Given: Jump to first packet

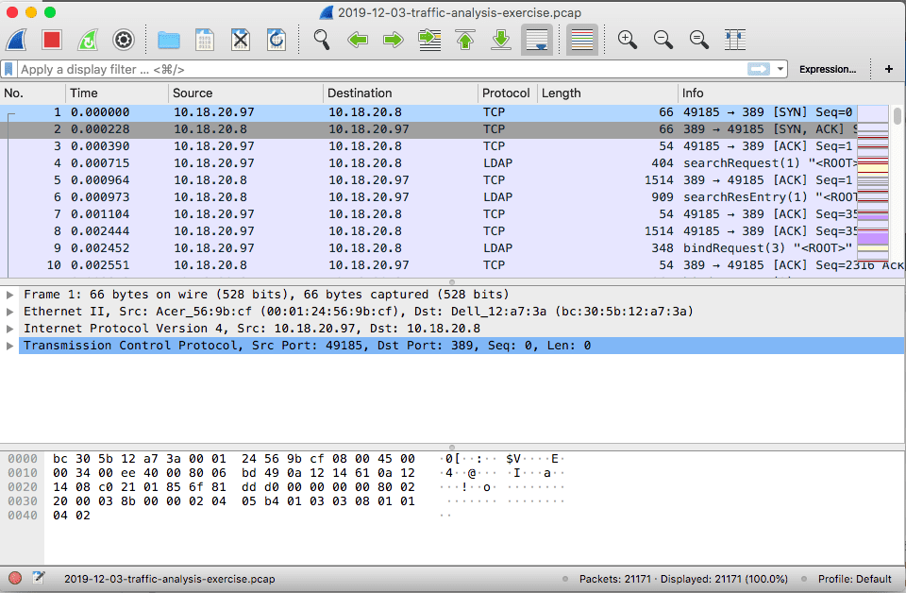Looking at the screenshot, I should [465, 40].
